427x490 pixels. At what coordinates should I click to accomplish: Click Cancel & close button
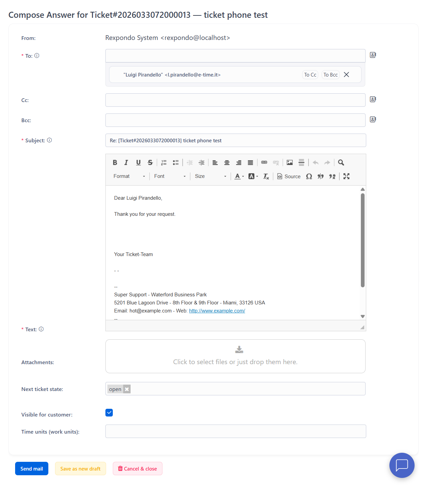tap(138, 469)
